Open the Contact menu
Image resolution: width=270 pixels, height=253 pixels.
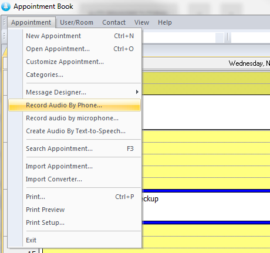pos(114,22)
